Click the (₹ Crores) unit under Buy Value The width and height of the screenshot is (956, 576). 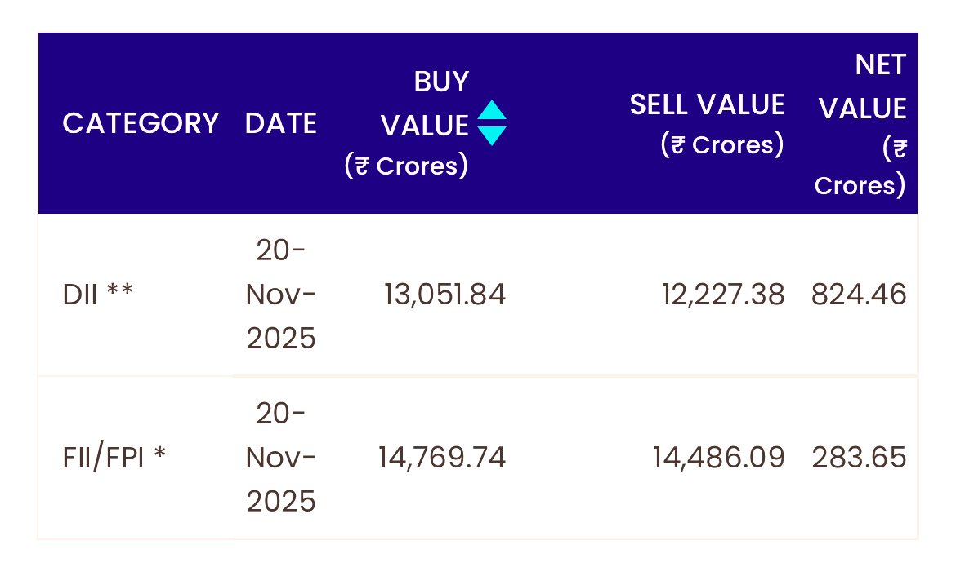(x=406, y=166)
